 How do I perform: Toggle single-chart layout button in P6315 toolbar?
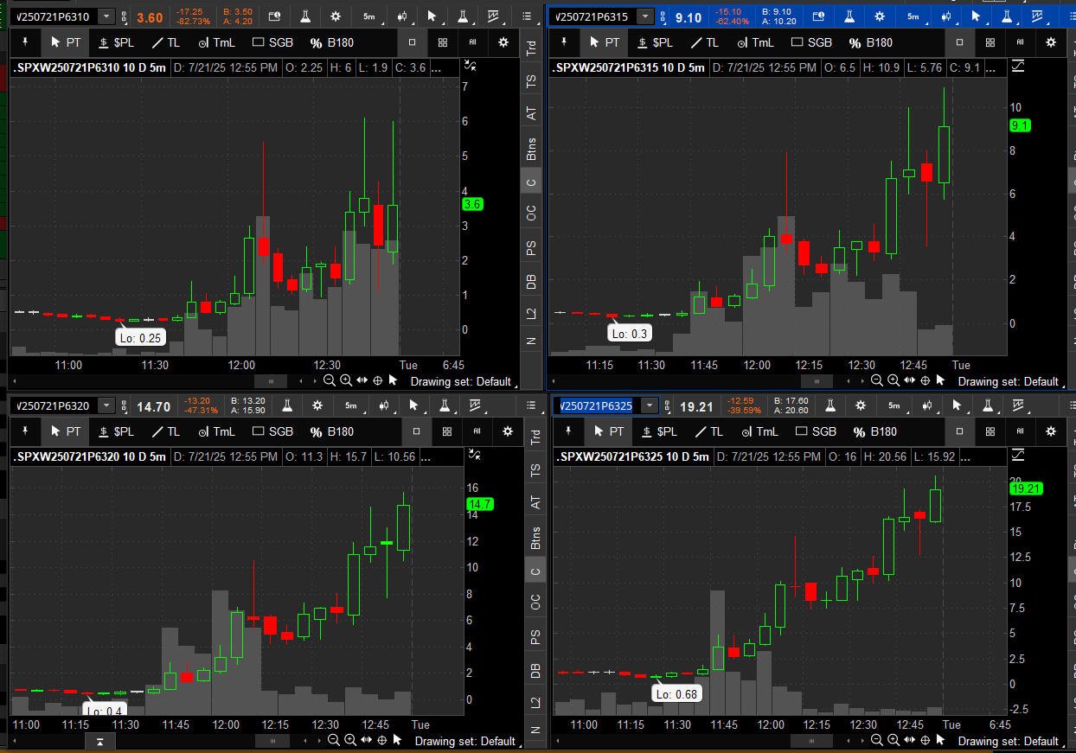coord(959,41)
